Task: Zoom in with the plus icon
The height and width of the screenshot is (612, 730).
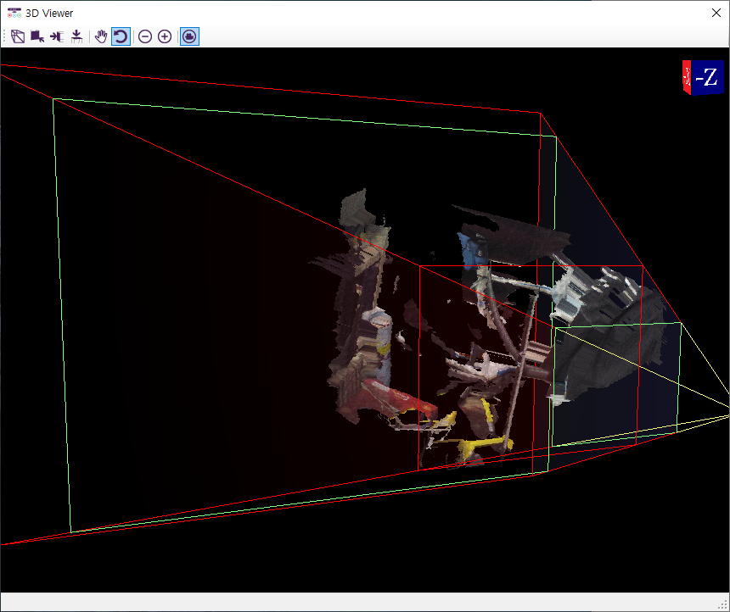Action: 165,36
